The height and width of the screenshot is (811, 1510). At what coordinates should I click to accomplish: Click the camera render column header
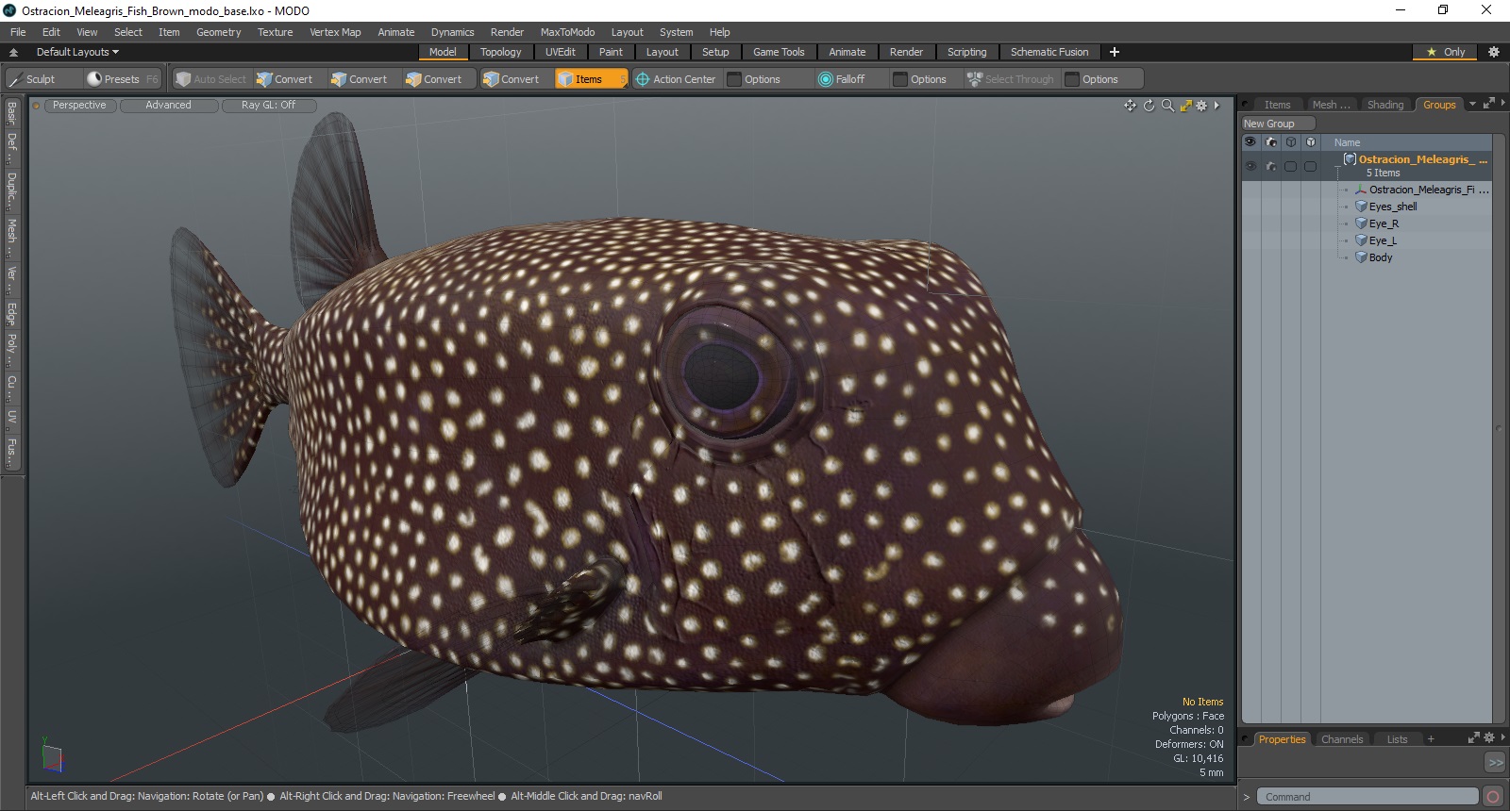tap(1271, 142)
